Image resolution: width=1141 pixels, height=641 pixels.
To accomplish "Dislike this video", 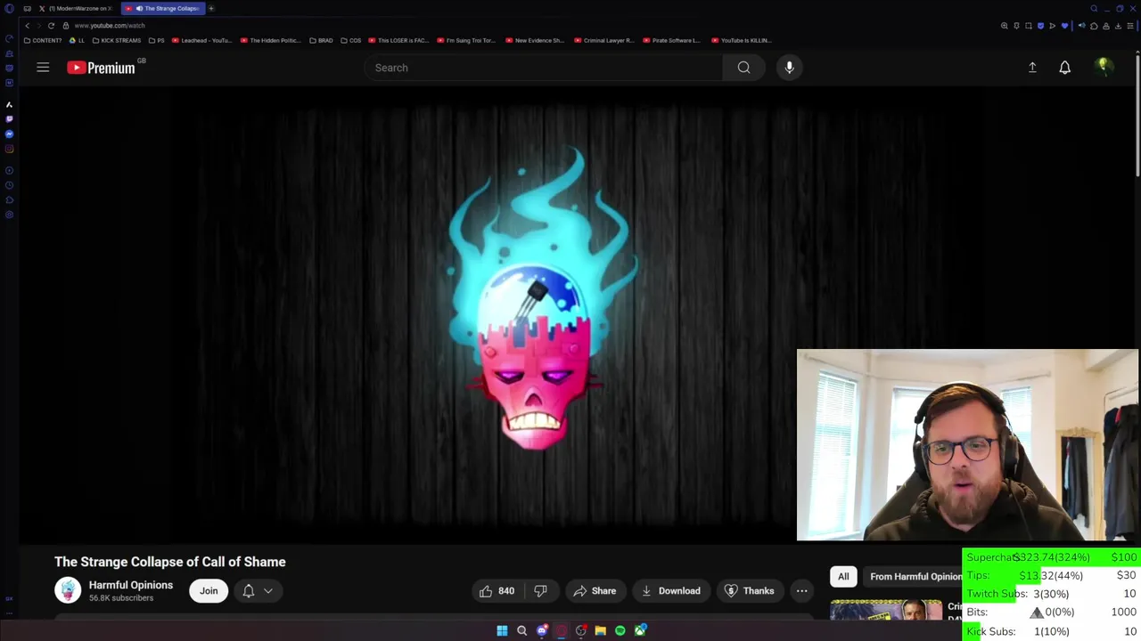I will [540, 591].
